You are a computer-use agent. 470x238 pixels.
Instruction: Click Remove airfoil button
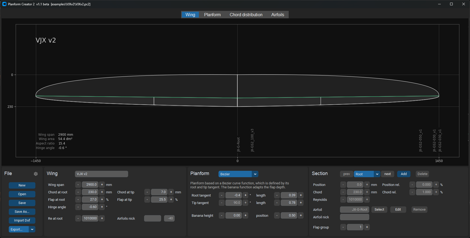419,210
